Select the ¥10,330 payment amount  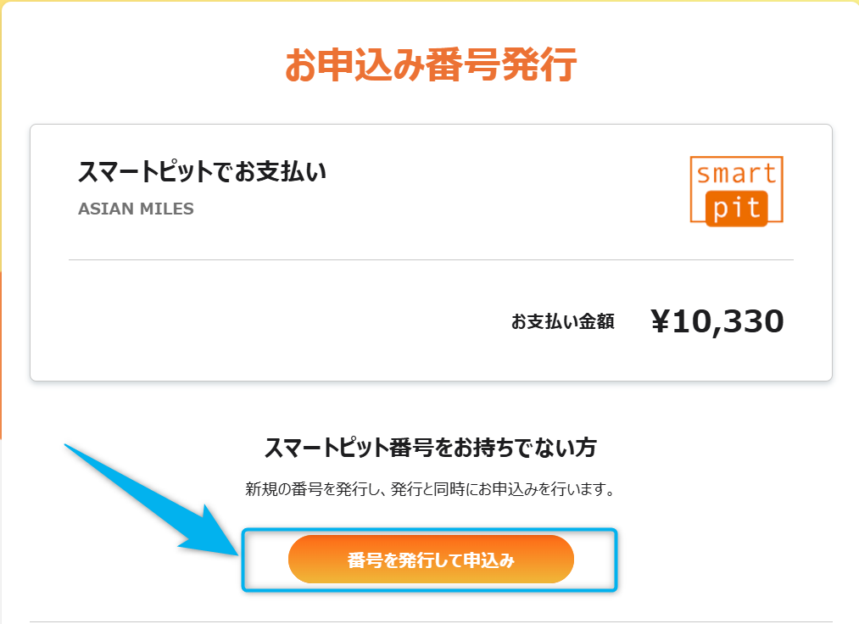pyautogui.click(x=720, y=320)
